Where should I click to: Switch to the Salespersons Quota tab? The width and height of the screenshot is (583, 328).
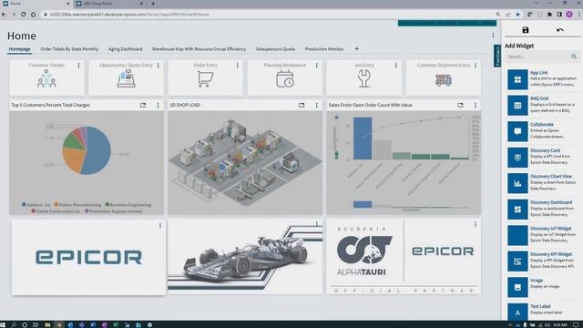pyautogui.click(x=275, y=49)
